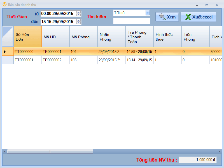Click the search text field under Tất cả
Image resolution: width=224 pixels, height=168 pixels.
click(x=132, y=21)
